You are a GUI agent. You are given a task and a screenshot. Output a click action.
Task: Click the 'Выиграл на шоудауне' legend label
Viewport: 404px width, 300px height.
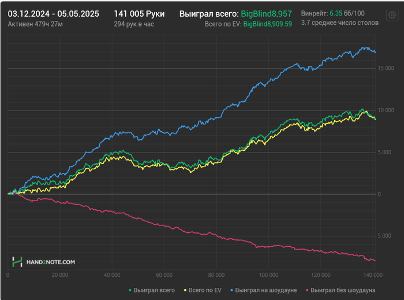coord(266,290)
